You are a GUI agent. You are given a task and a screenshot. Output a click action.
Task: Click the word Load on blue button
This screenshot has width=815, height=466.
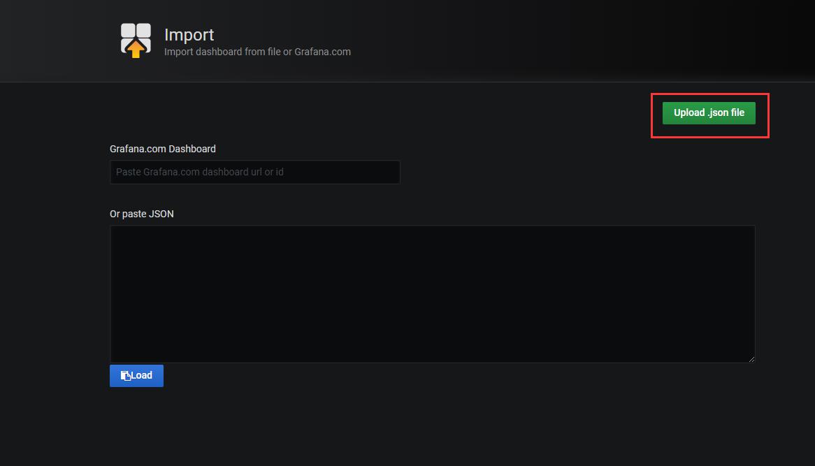(142, 376)
